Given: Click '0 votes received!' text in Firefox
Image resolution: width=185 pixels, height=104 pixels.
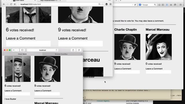Looking at the screenshot, I should pos(153,64).
